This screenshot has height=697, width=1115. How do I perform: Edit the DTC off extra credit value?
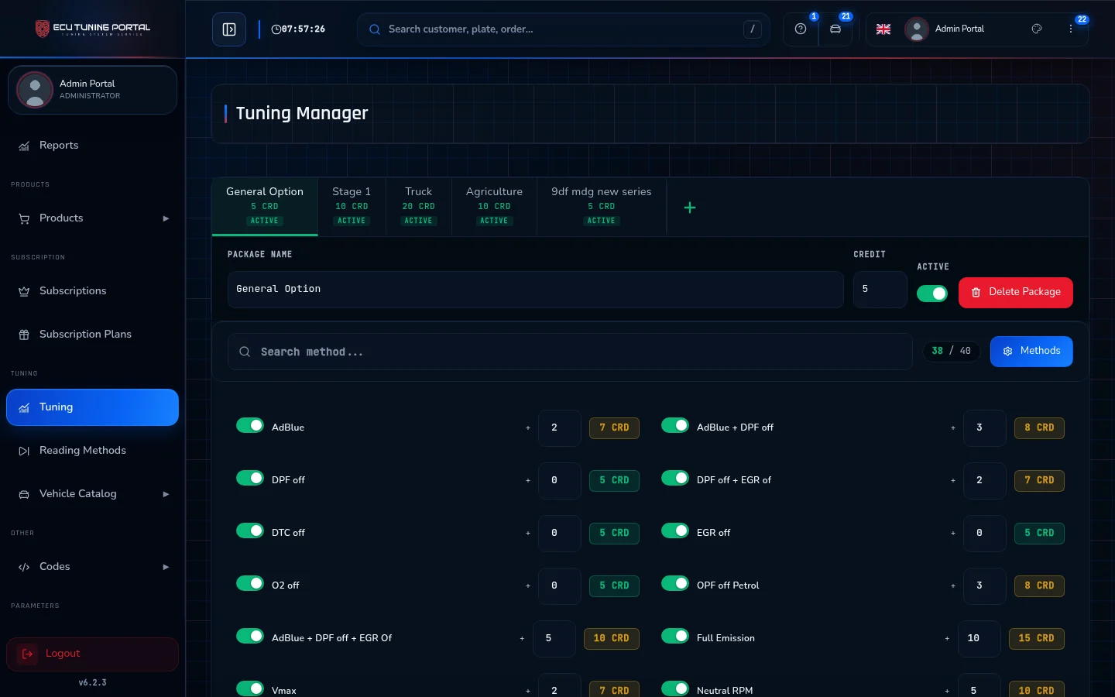560,533
